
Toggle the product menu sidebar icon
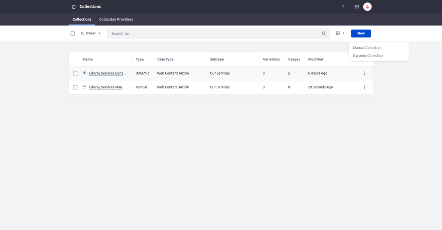[73, 7]
